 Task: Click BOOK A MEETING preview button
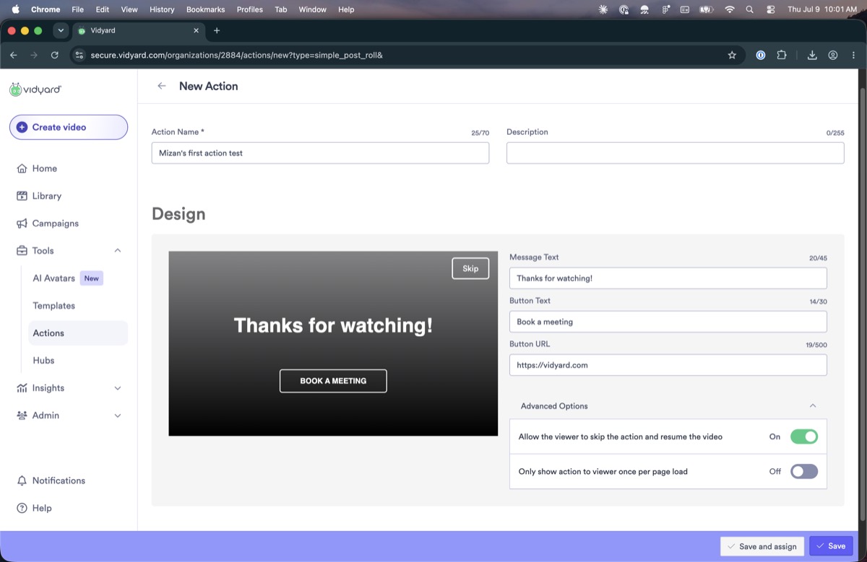tap(333, 381)
